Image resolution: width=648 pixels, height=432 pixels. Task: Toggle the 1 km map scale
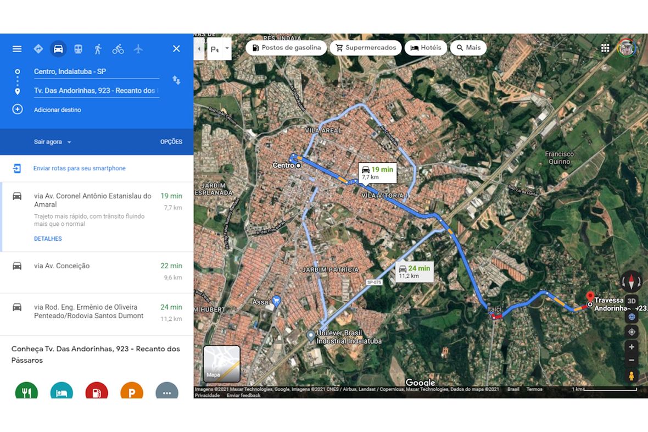[x=604, y=389]
